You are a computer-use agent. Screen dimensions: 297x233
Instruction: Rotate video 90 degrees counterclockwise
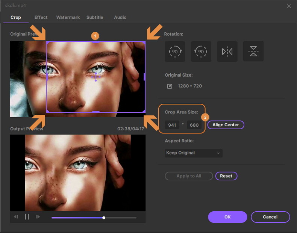(x=201, y=51)
